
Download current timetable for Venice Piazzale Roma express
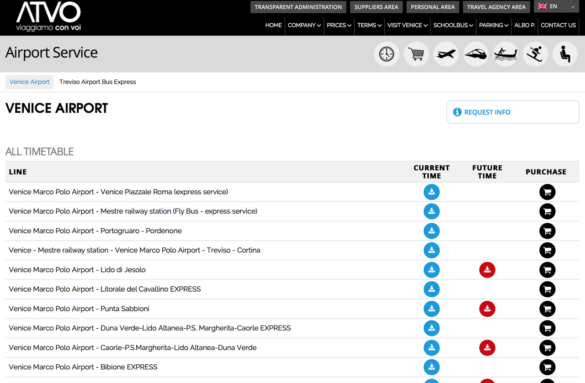click(431, 192)
